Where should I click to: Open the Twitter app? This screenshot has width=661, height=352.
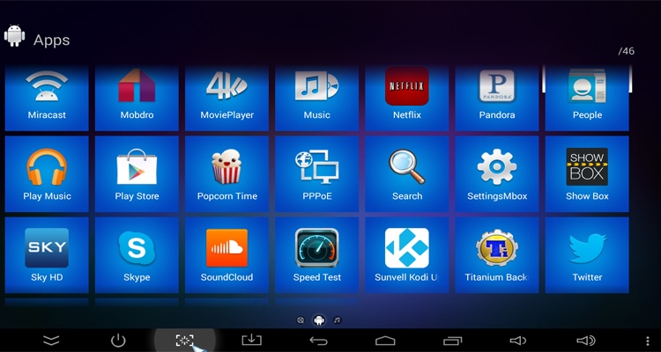click(587, 255)
